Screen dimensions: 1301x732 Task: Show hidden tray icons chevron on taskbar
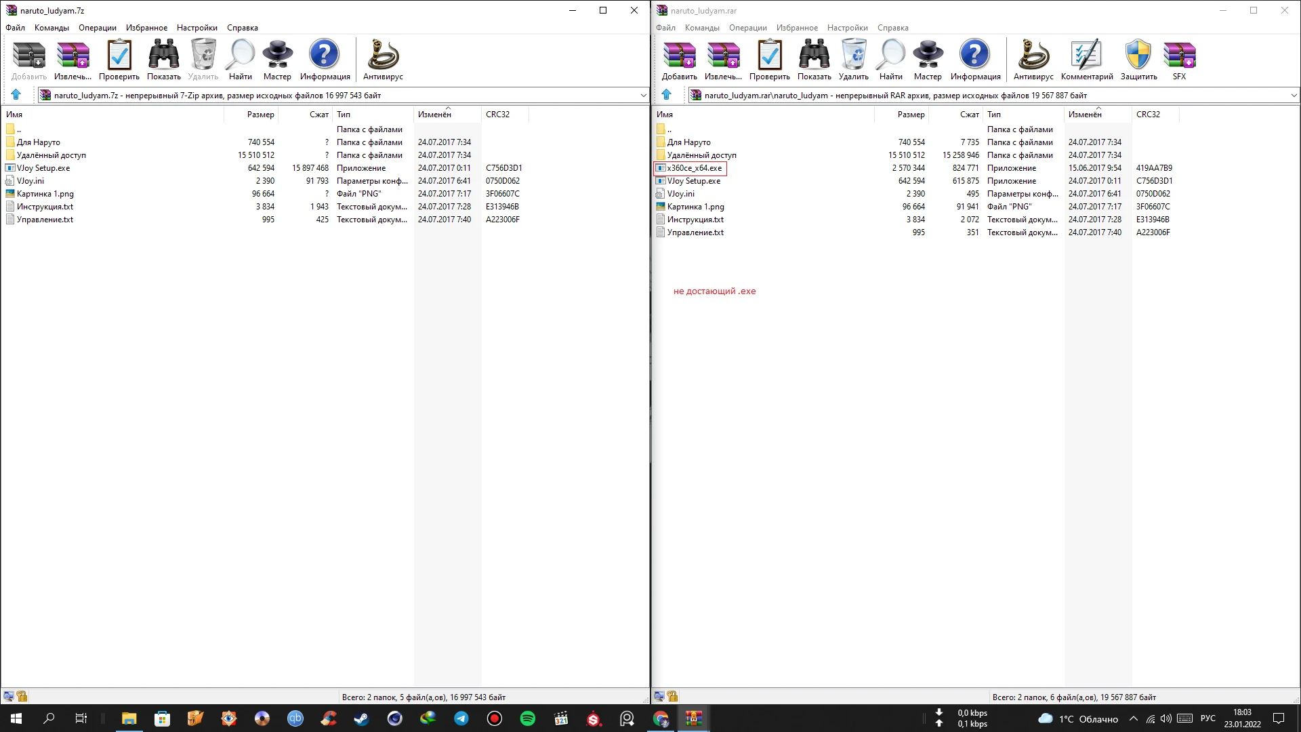1134,718
